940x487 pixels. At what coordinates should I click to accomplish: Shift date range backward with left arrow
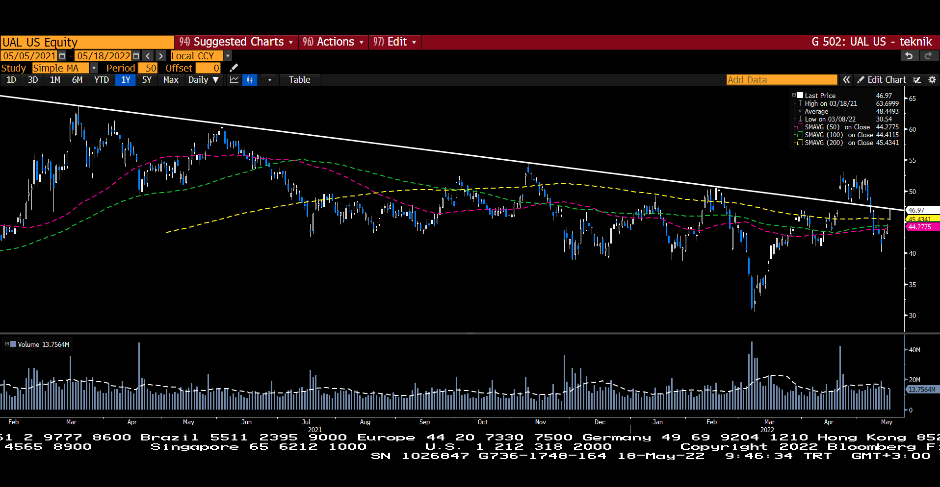(148, 56)
